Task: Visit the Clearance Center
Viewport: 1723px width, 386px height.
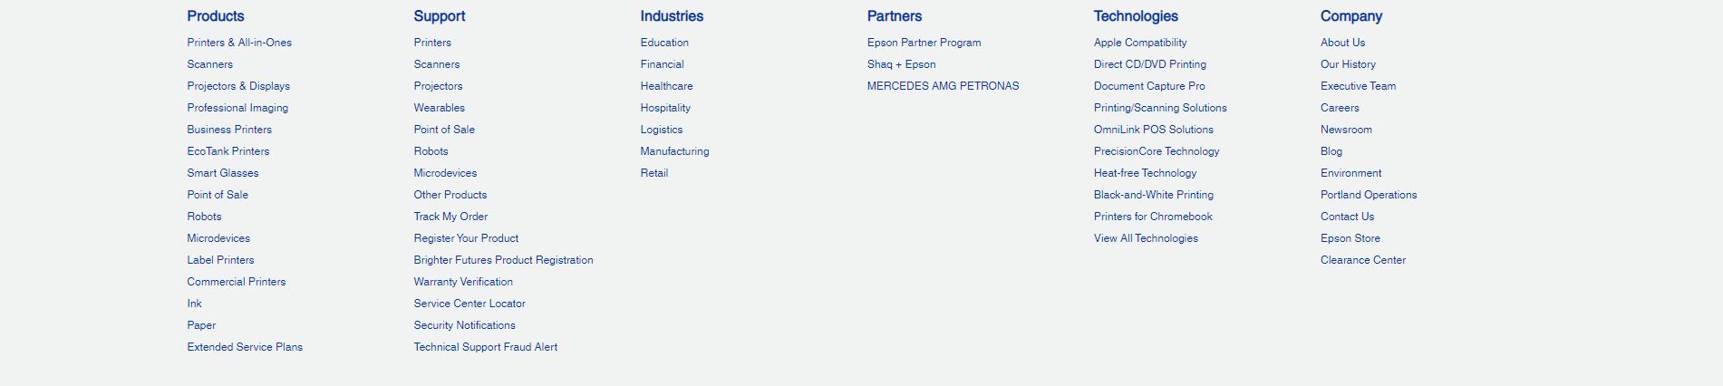Action: click(x=1363, y=260)
